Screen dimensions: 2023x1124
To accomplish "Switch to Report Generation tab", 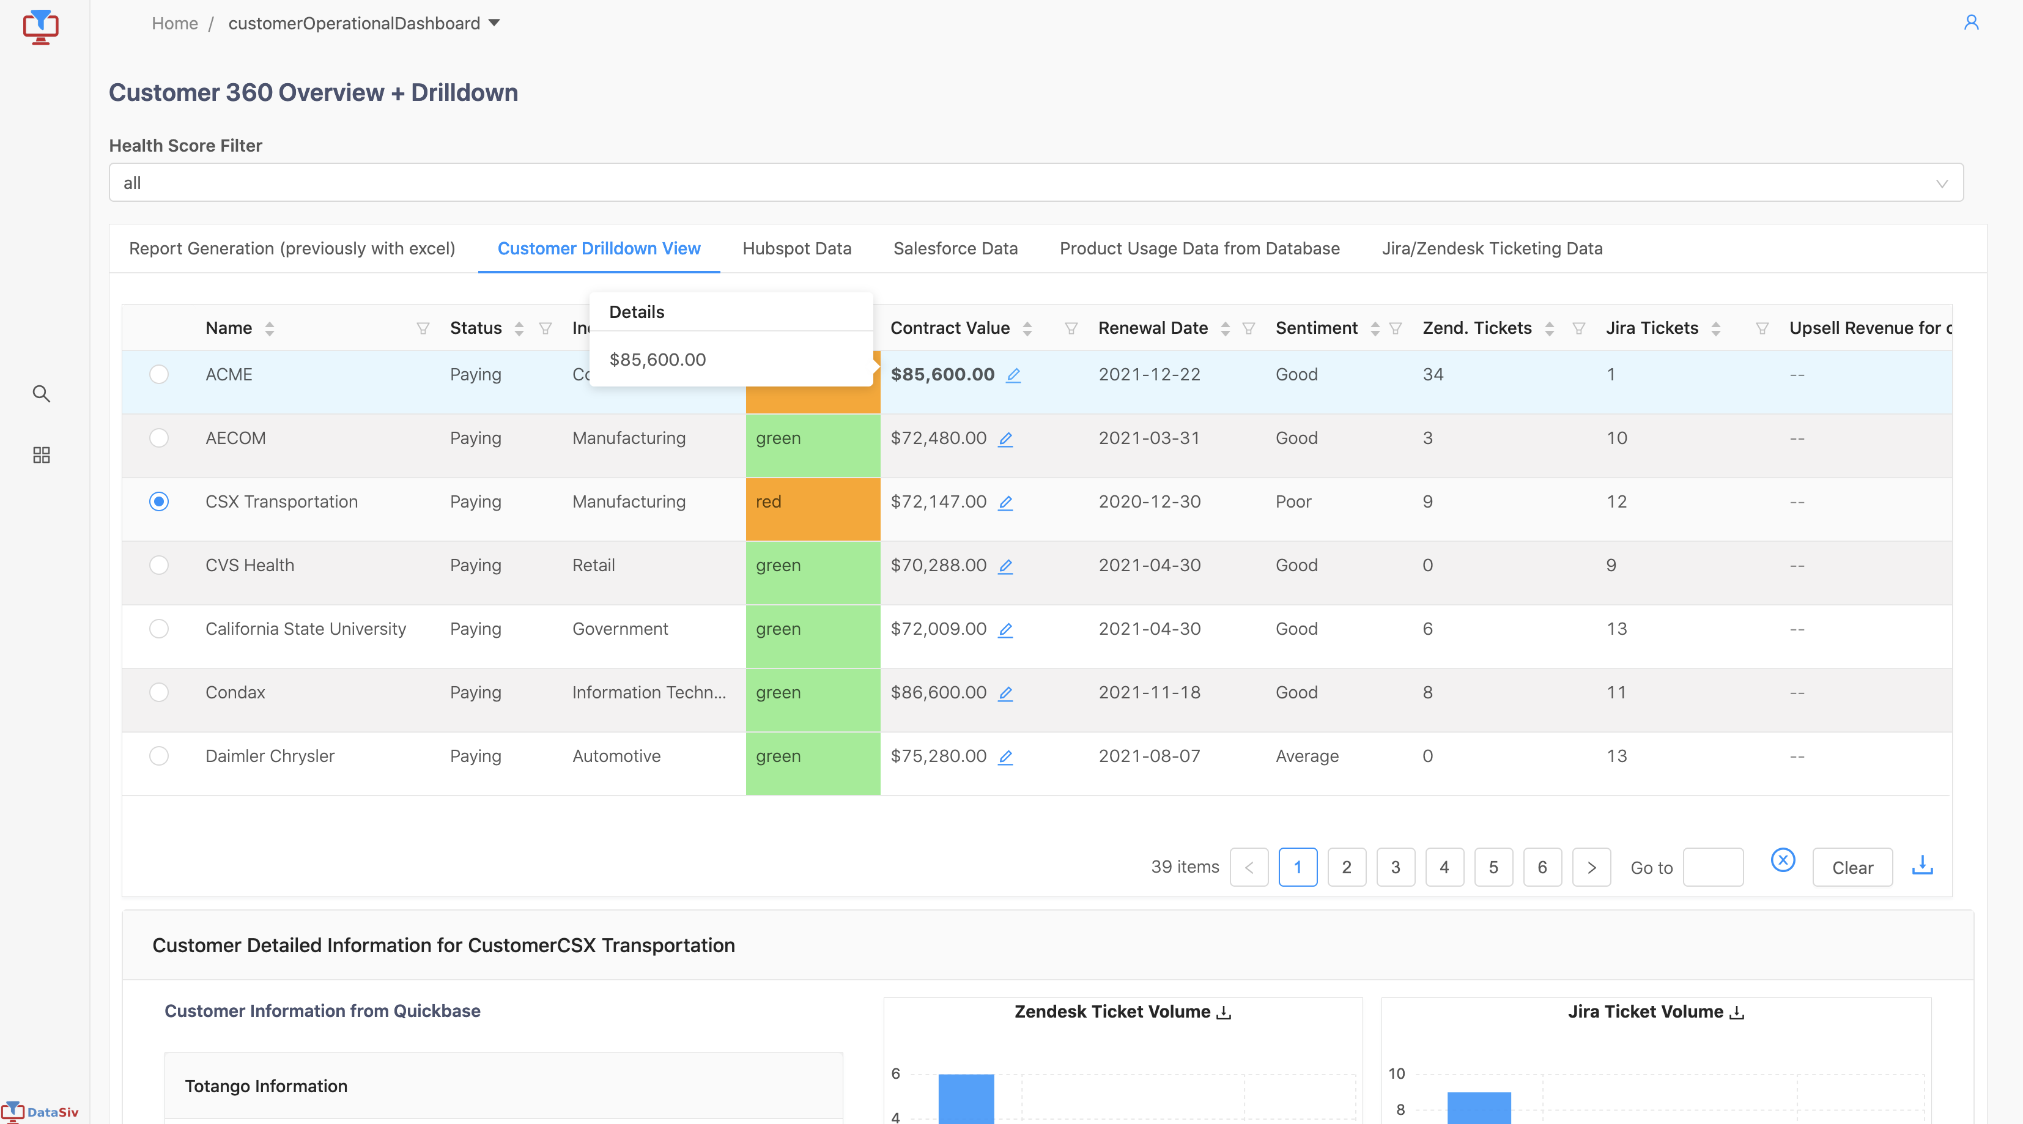I will 292,249.
